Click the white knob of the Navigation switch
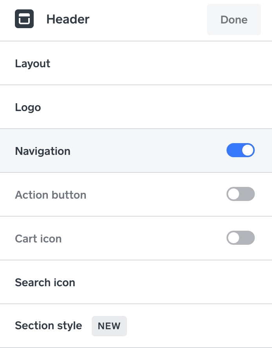The height and width of the screenshot is (348, 272). tap(248, 150)
